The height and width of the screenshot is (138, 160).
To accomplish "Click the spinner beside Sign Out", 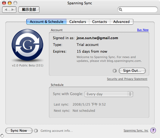I will (x=115, y=71).
